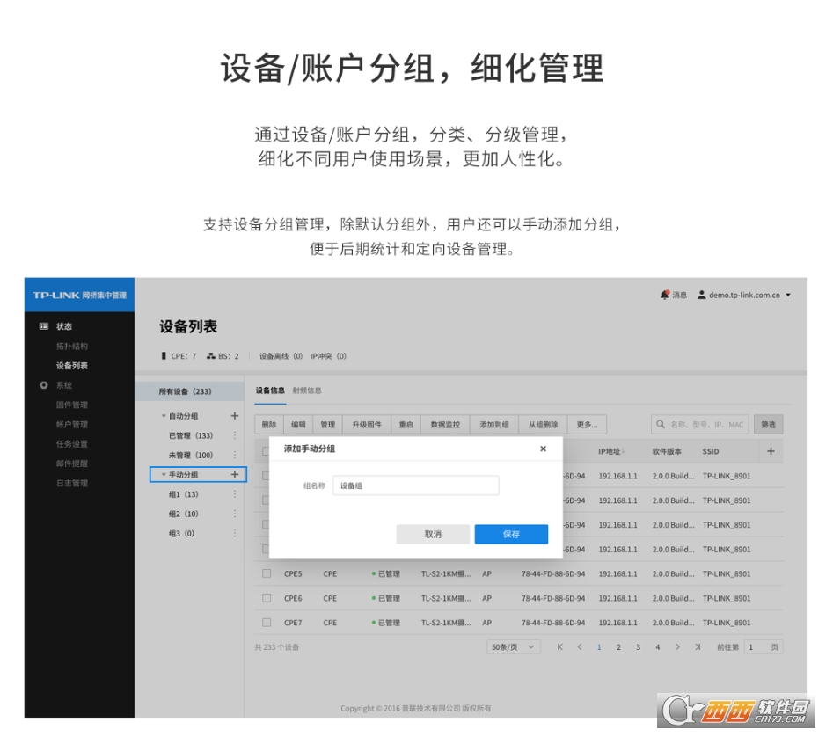
Task: Open the 消息 notification bell icon
Action: [667, 295]
